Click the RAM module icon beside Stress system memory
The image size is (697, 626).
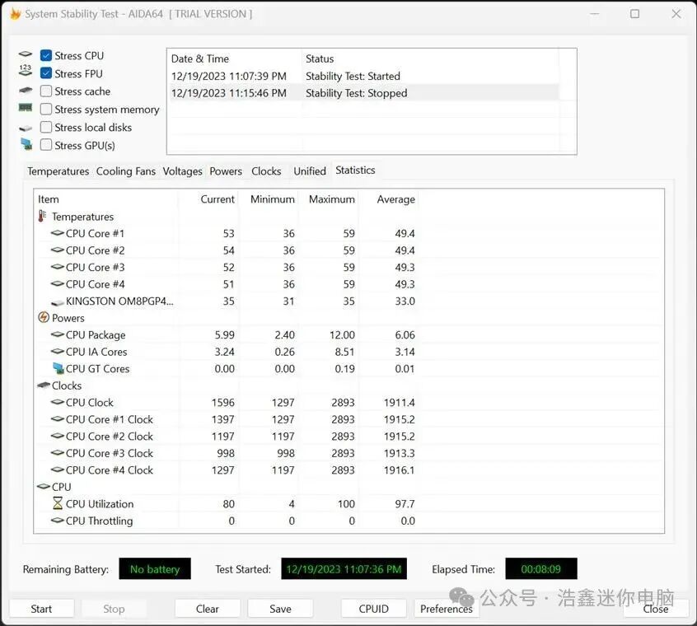26,108
